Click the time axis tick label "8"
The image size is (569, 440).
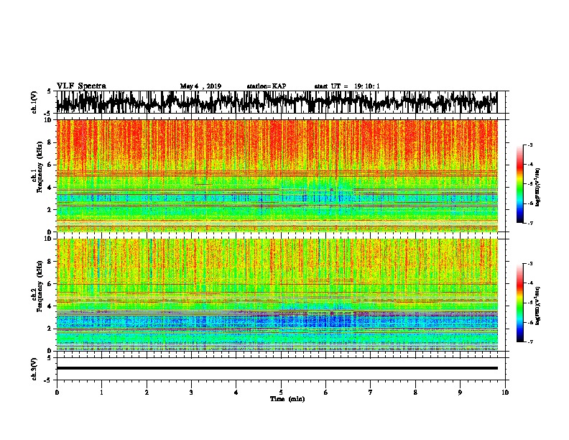415,393
